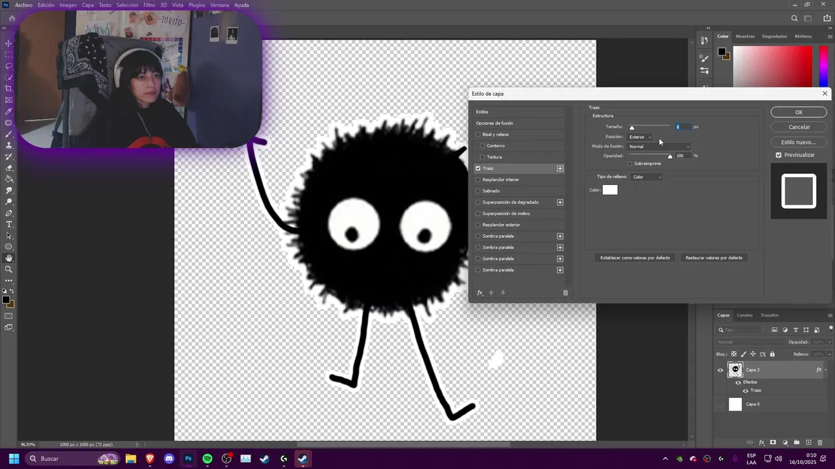Select the Path Selection arrow tool
This screenshot has height=469, width=835.
pos(8,236)
